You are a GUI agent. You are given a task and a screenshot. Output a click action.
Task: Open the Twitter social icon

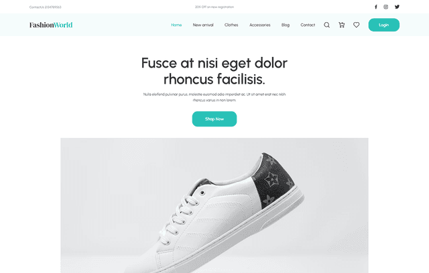point(397,7)
